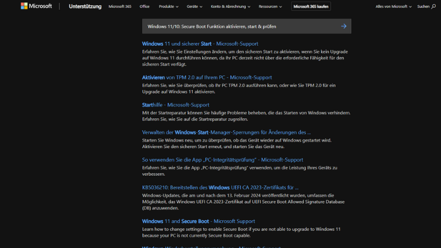Open Verwalten der Windows-Start-Manager-Sperrungen result

click(226, 132)
